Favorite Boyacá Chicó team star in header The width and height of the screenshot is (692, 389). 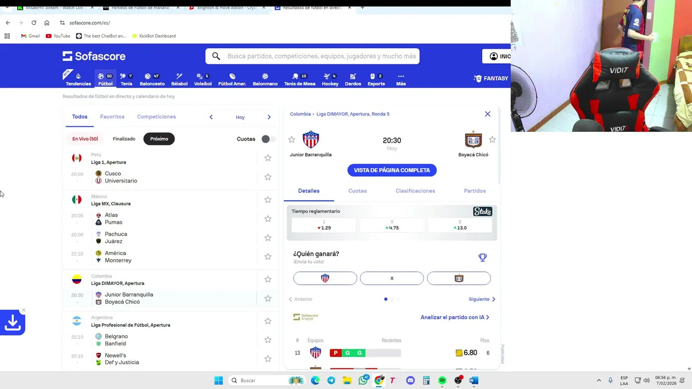[493, 139]
